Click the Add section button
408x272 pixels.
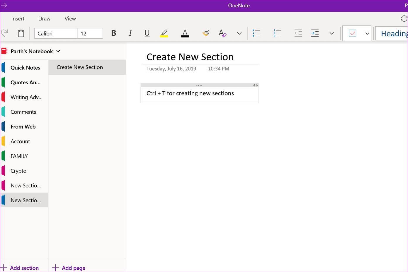coord(20,268)
